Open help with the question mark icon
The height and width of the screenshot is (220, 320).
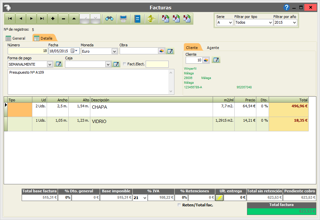(287, 8)
